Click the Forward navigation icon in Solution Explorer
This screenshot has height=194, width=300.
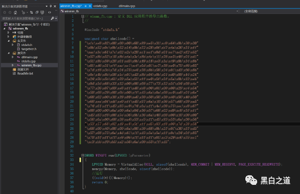[10, 12]
